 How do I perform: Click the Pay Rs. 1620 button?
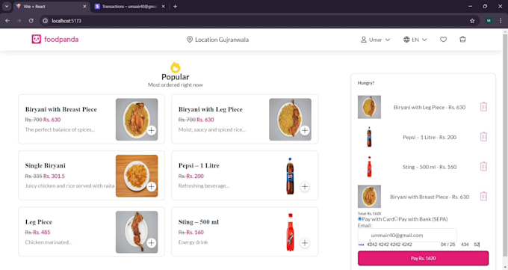(x=423, y=258)
